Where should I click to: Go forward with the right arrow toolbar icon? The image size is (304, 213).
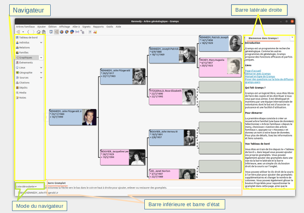coord(33,32)
